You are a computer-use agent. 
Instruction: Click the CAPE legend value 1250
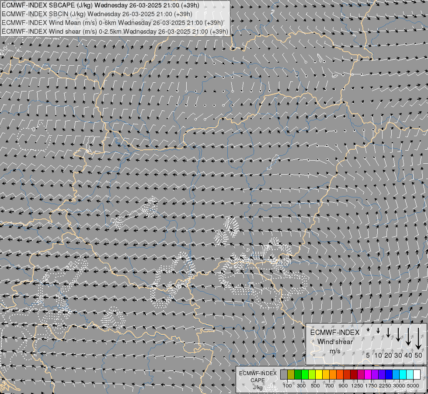coord(357,386)
